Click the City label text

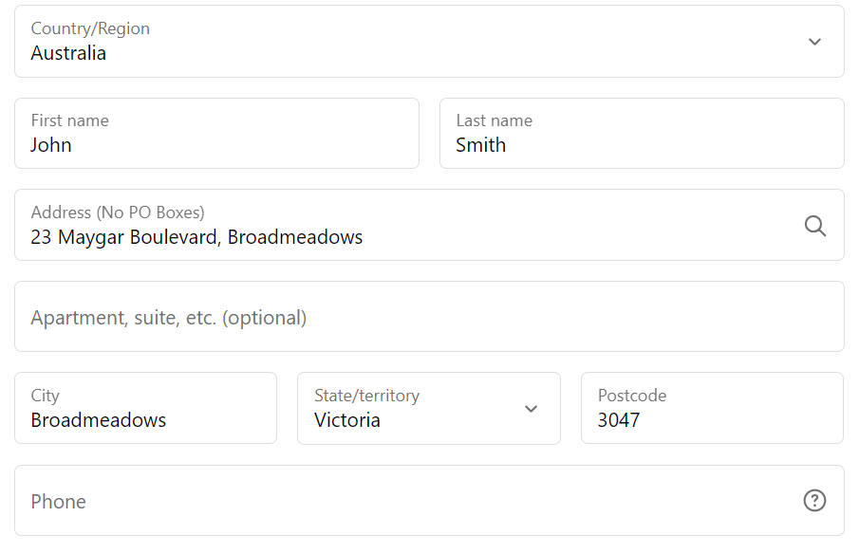[x=45, y=396]
